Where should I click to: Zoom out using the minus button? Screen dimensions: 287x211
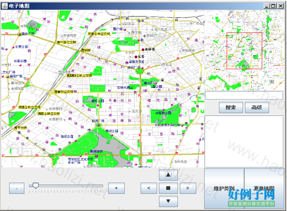[x=16, y=188]
